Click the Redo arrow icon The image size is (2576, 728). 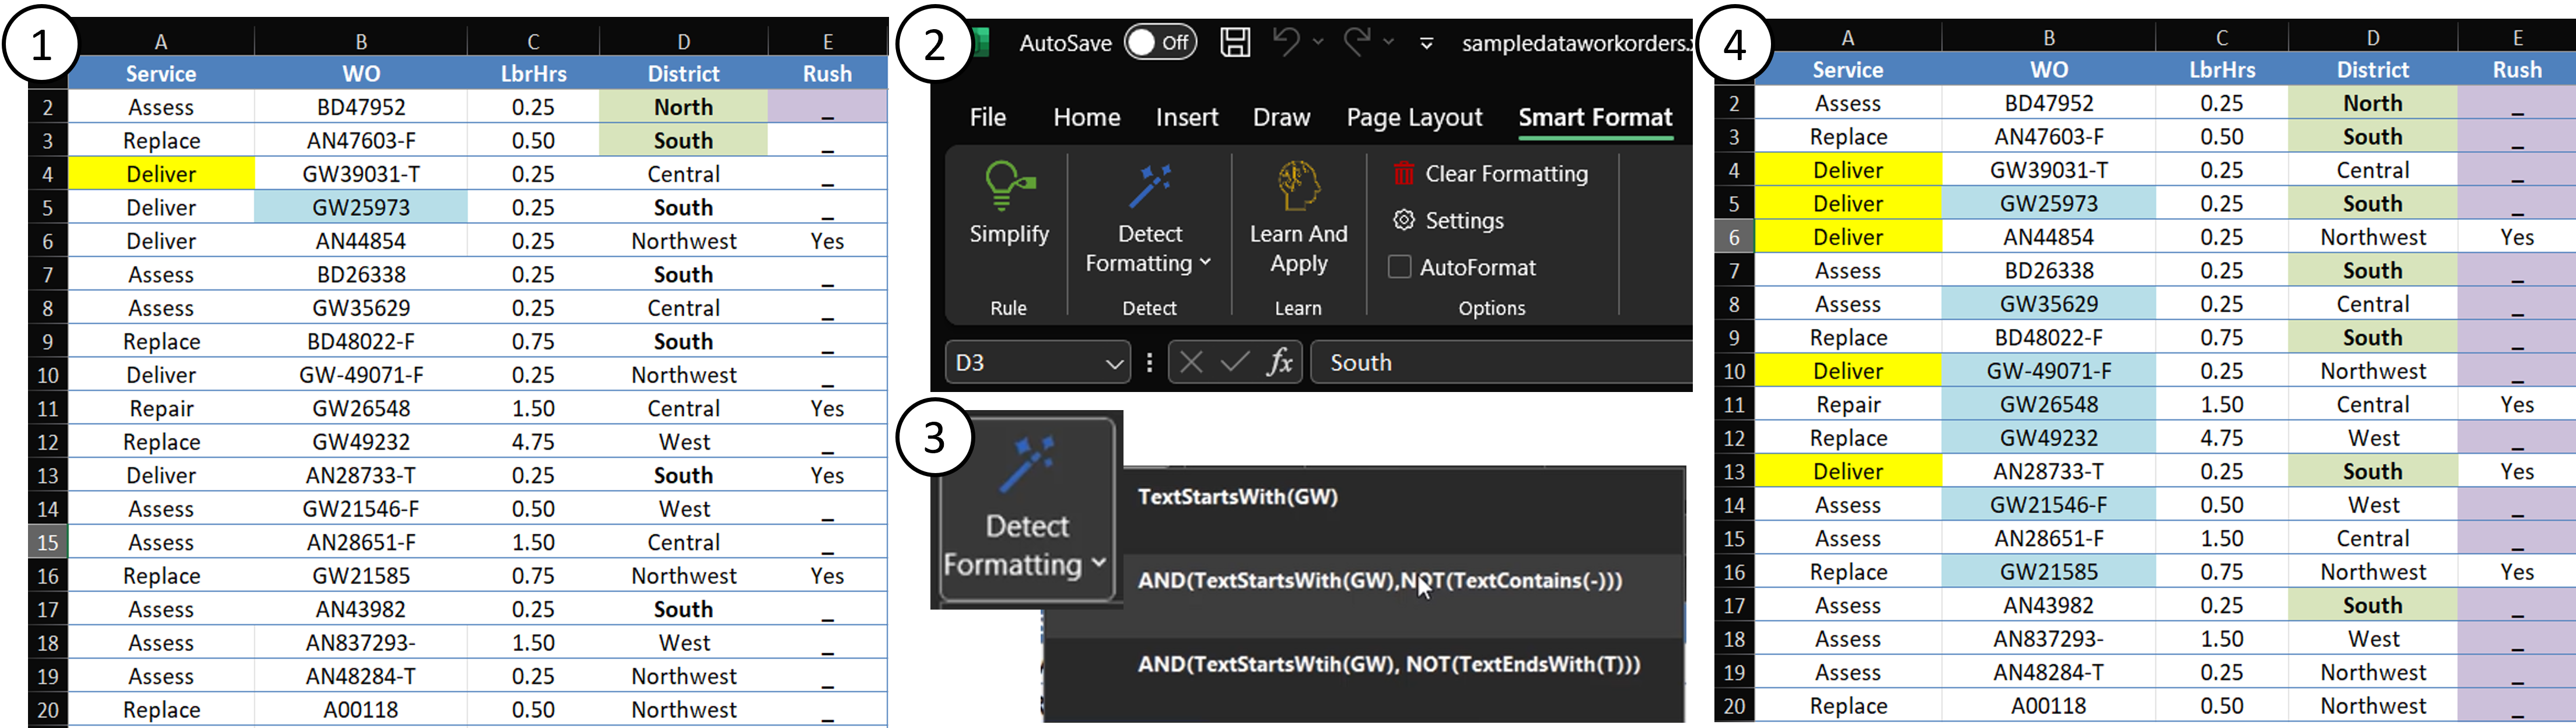tap(1356, 41)
